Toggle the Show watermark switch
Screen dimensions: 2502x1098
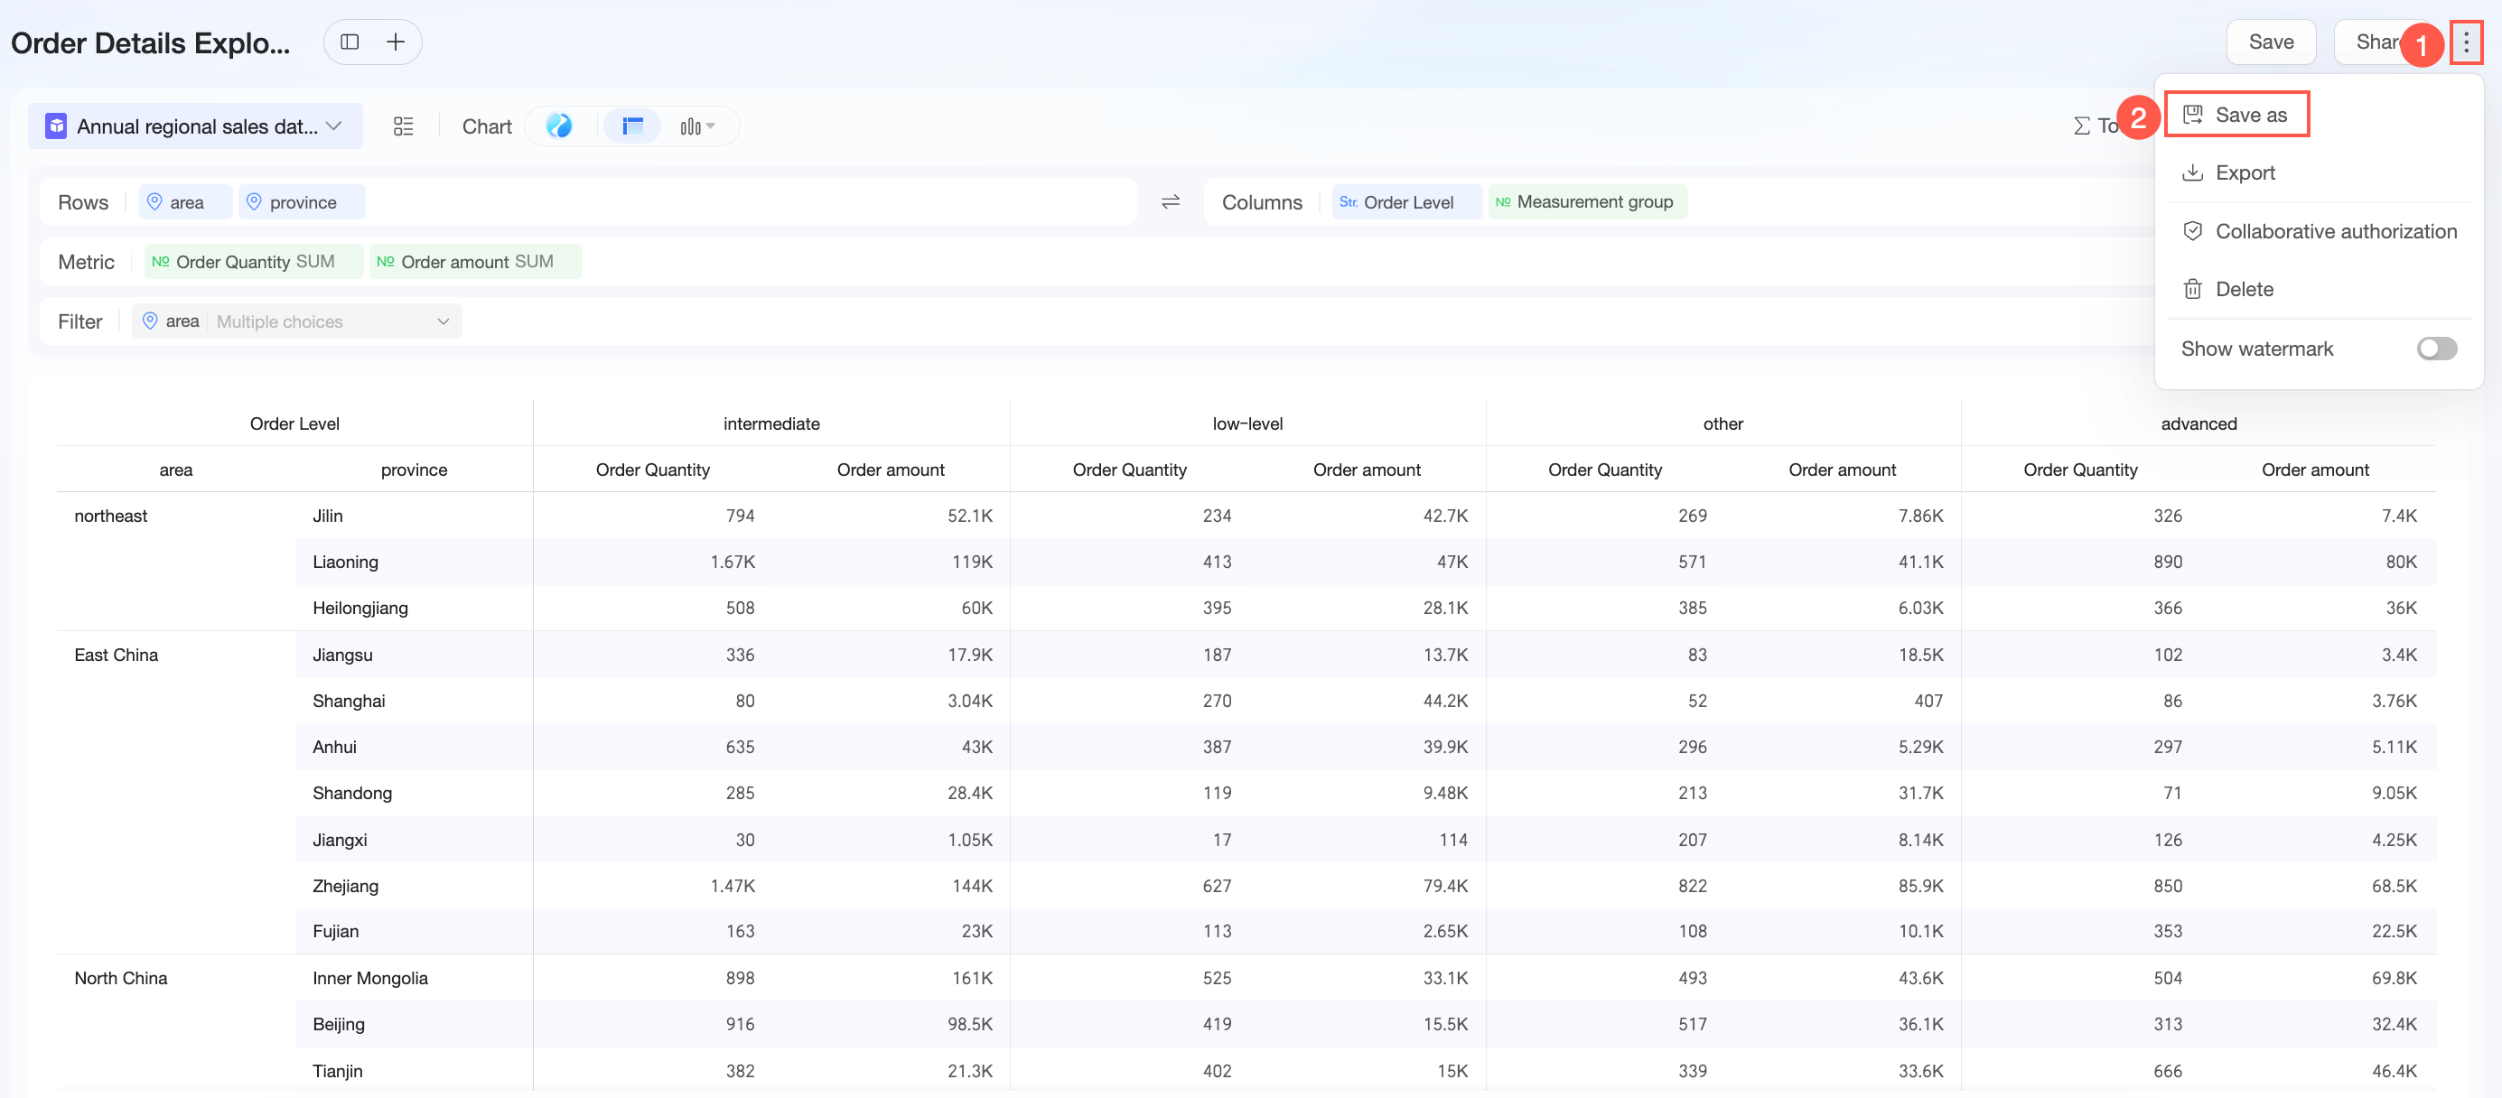2436,349
